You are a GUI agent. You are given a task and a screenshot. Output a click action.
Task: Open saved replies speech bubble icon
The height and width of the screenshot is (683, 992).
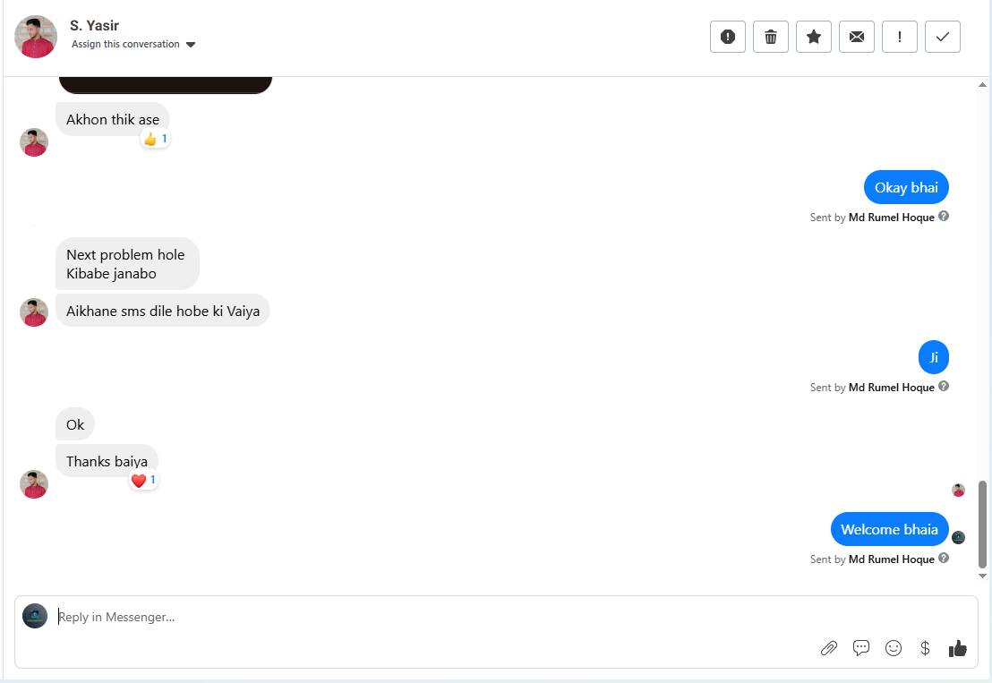tap(861, 648)
